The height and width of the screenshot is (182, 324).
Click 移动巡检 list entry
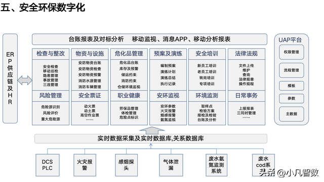coord(51,71)
